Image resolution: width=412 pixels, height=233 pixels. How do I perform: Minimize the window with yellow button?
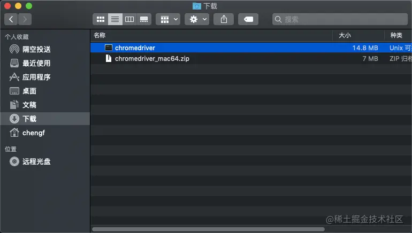click(18, 6)
